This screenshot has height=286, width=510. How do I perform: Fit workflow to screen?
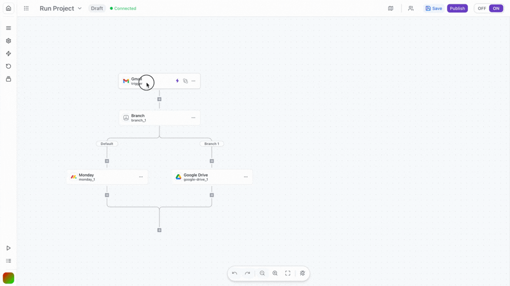(x=288, y=273)
